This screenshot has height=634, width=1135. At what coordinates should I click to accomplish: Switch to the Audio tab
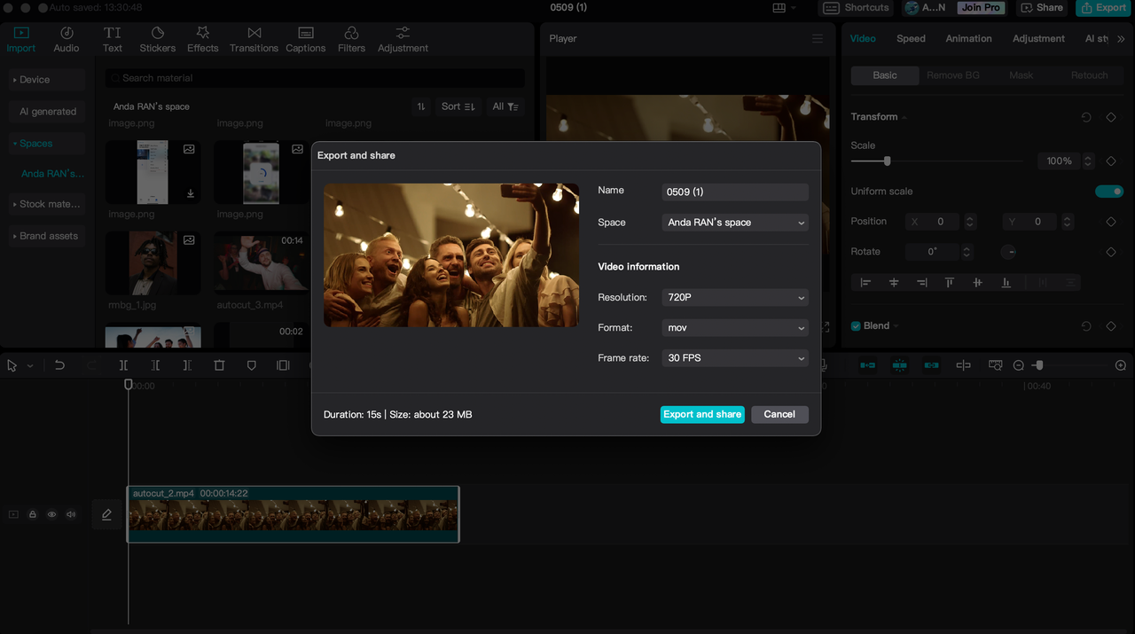tap(67, 39)
